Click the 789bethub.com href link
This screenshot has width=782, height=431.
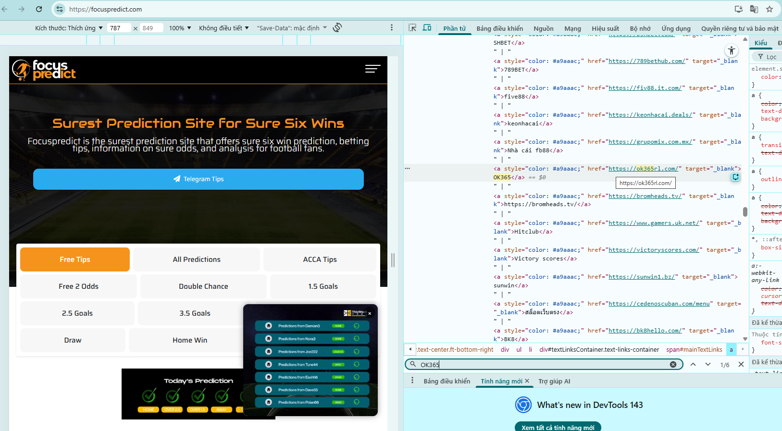pos(647,61)
